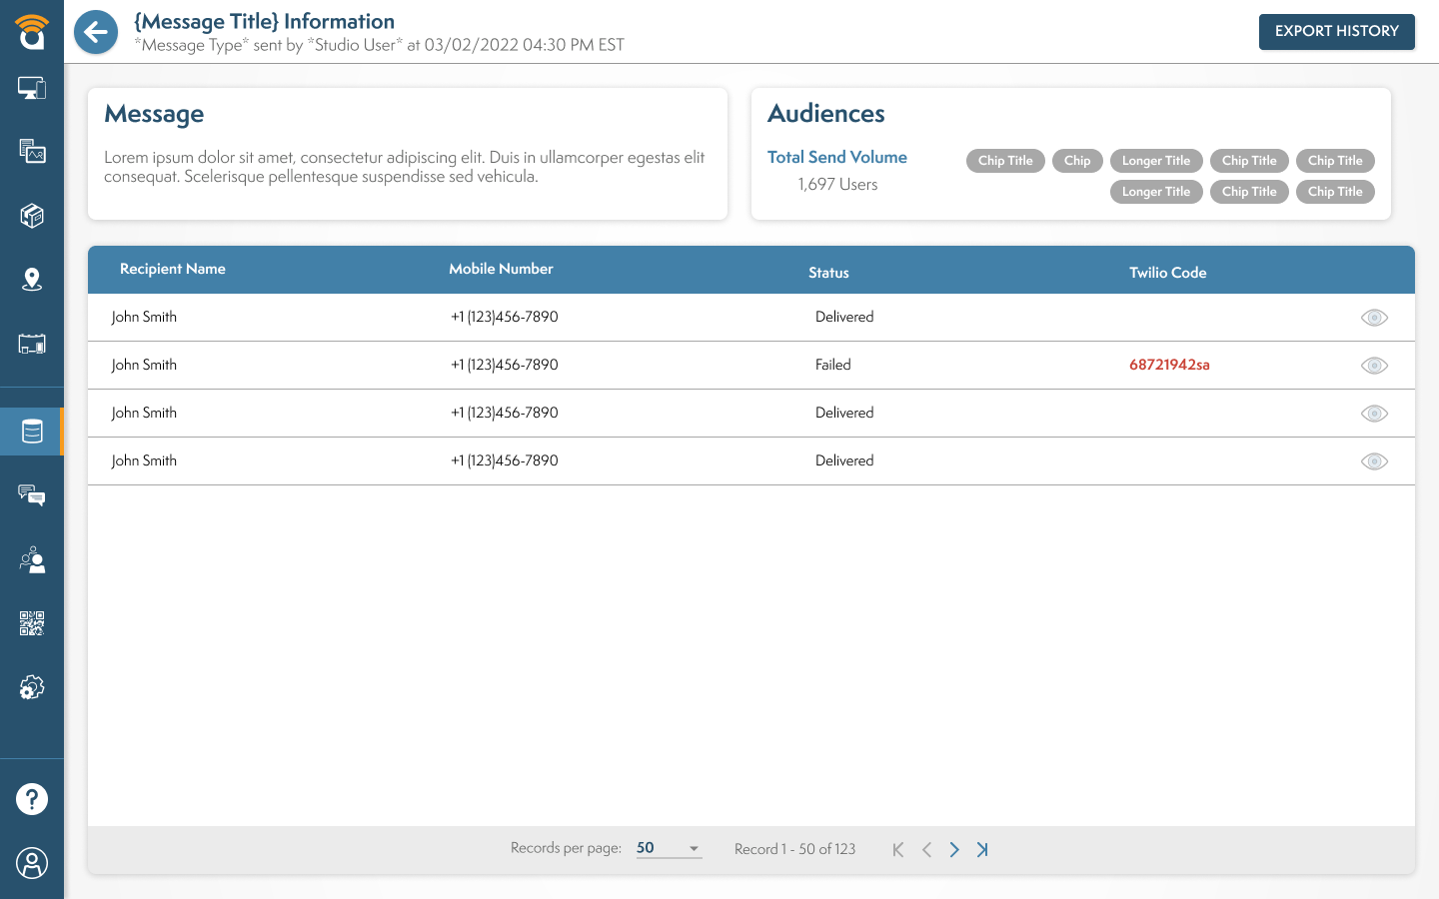Sort by the Twilio Code column header

coord(1168,273)
